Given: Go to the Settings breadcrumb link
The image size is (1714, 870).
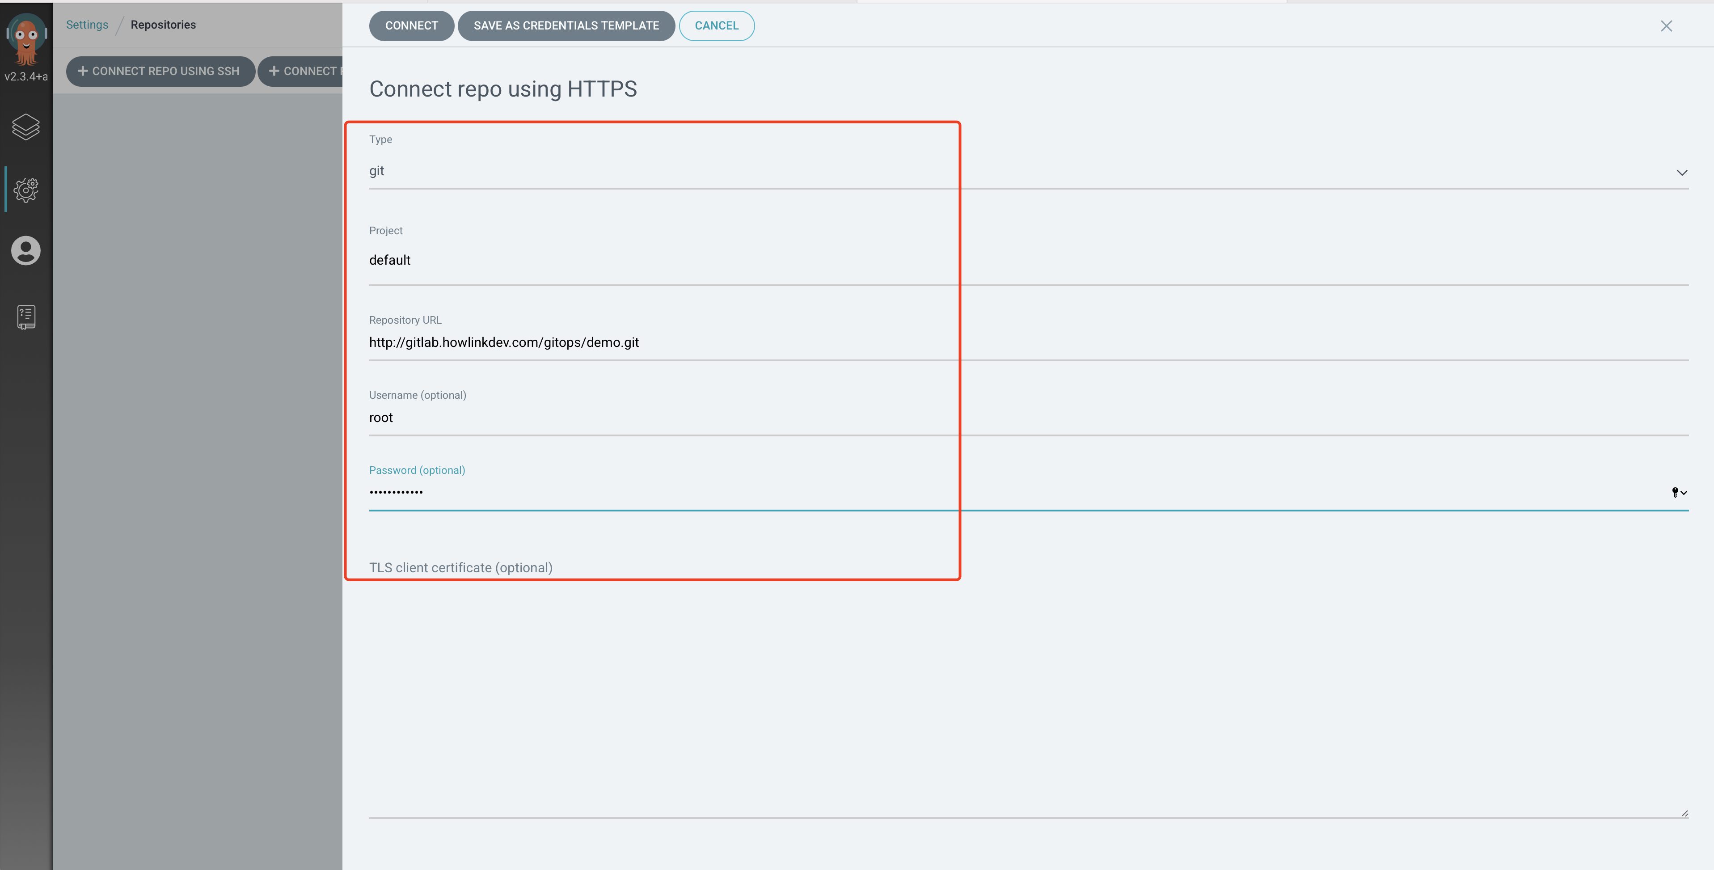Looking at the screenshot, I should pos(86,25).
